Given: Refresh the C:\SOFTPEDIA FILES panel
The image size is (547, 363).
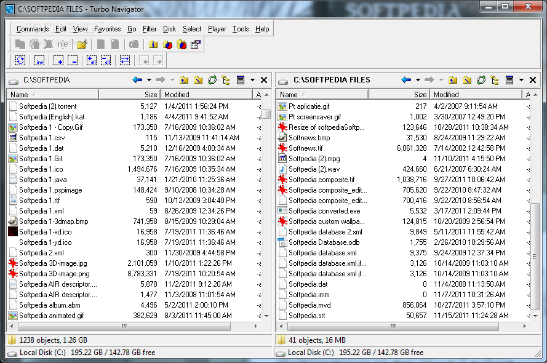Looking at the screenshot, I should 481,80.
